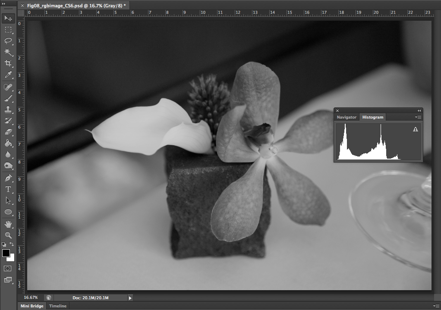This screenshot has height=310, width=441.
Task: Pick the Crop tool
Action: tap(8, 64)
